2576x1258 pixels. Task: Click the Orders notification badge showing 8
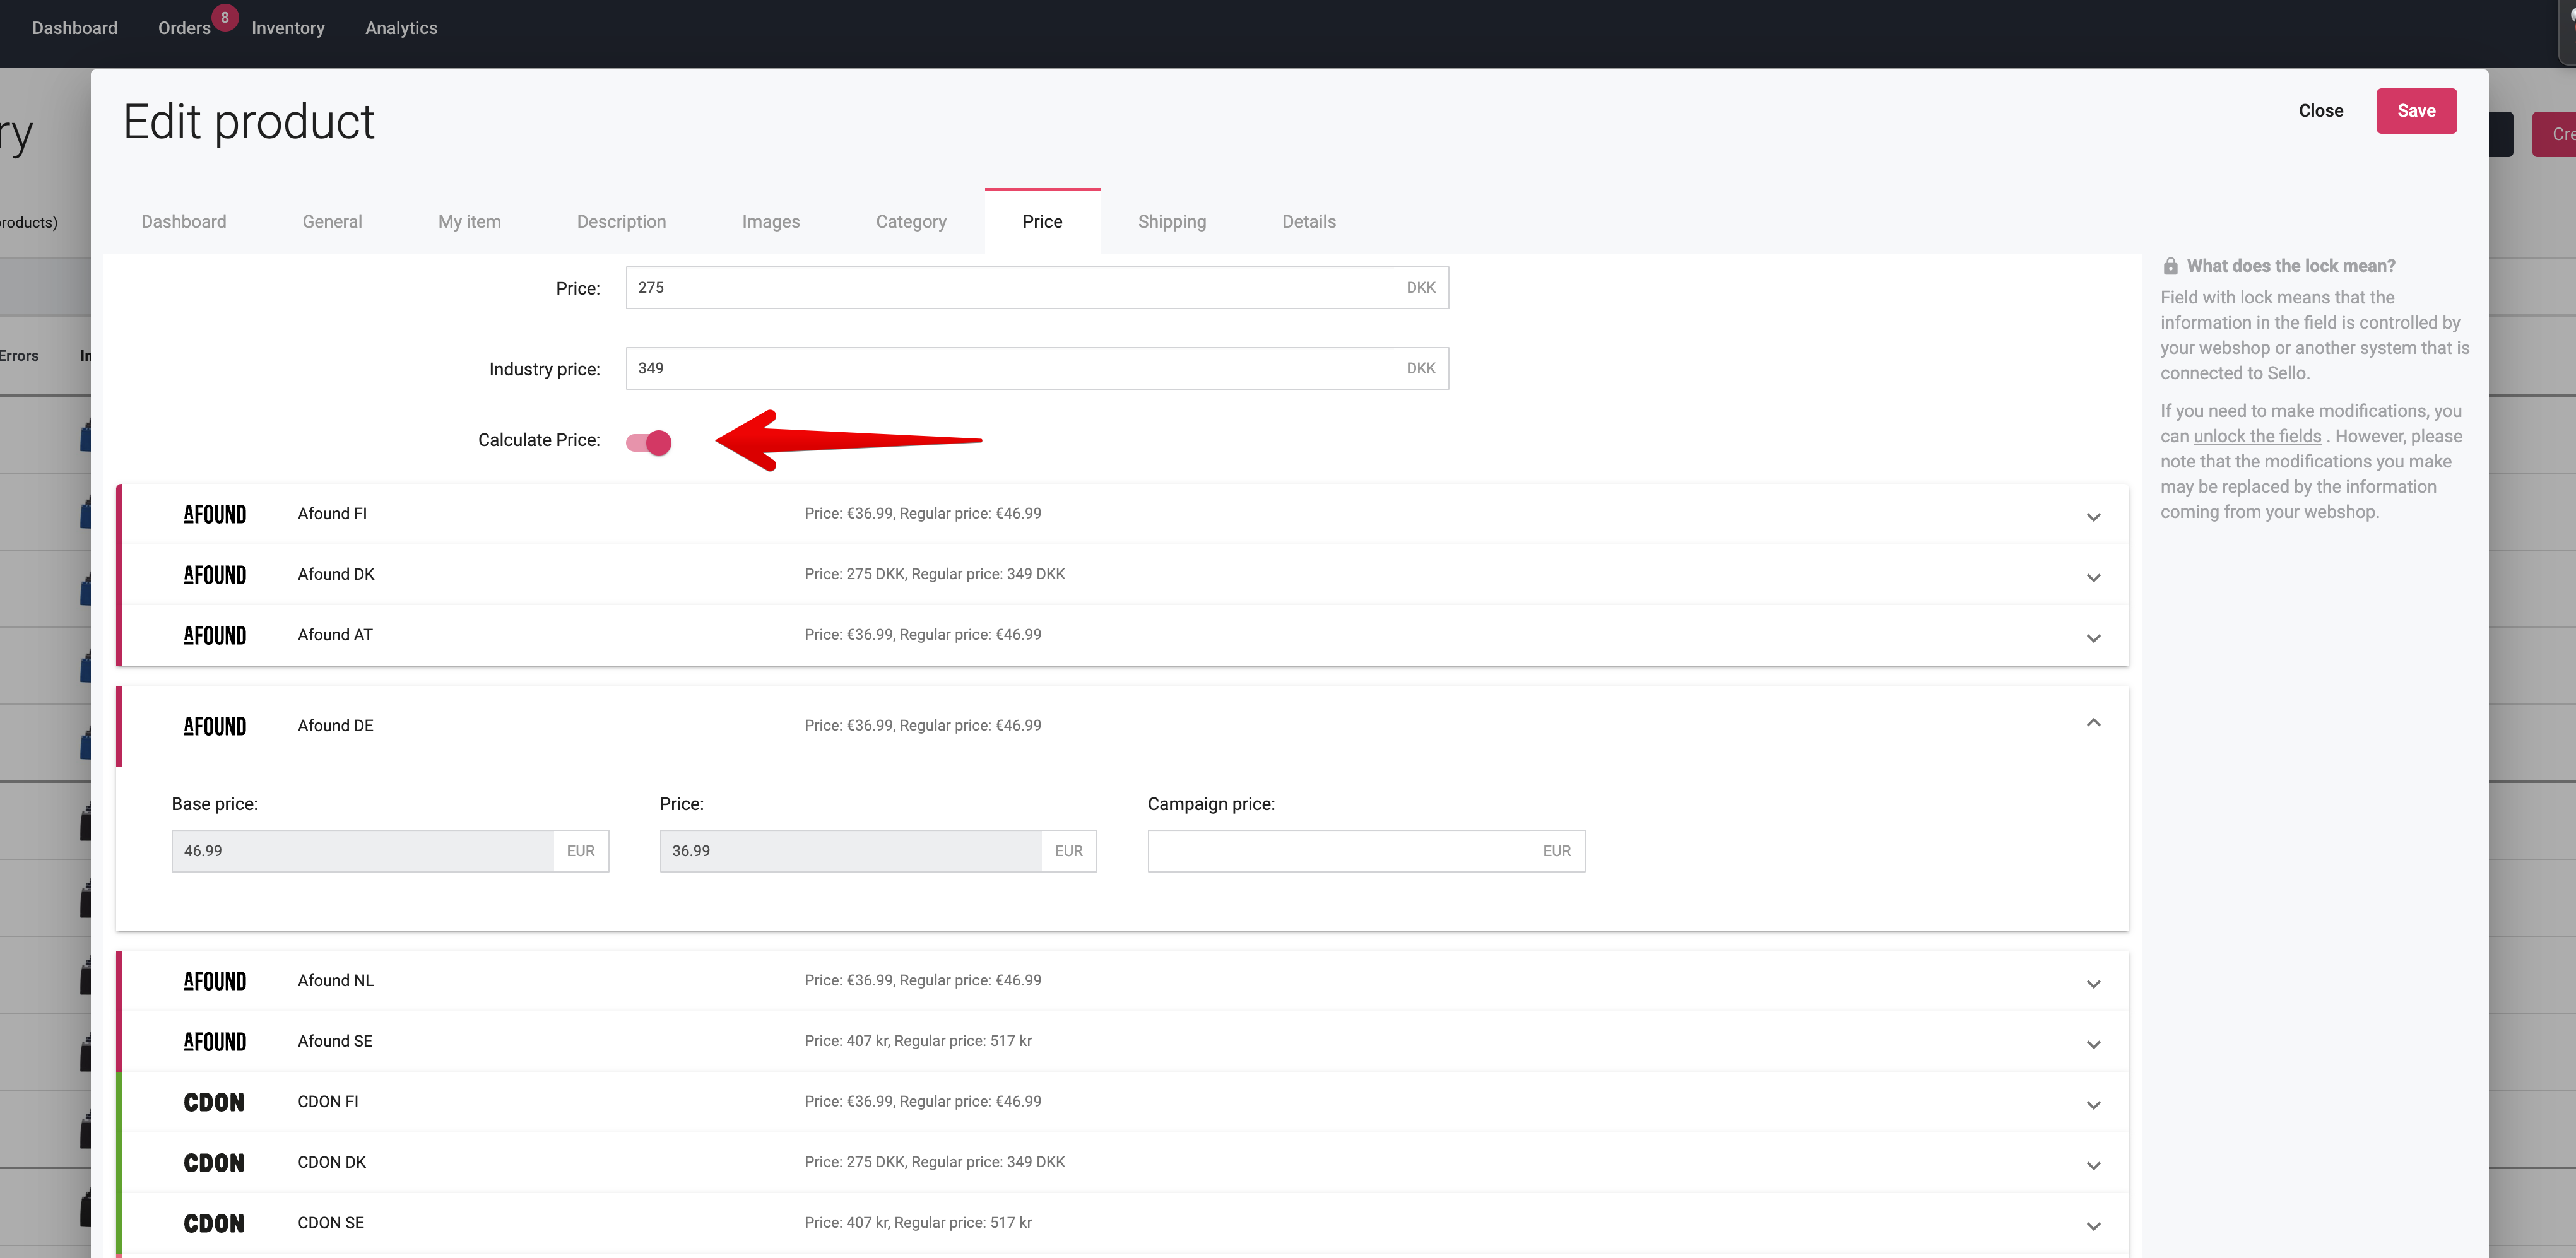[225, 17]
